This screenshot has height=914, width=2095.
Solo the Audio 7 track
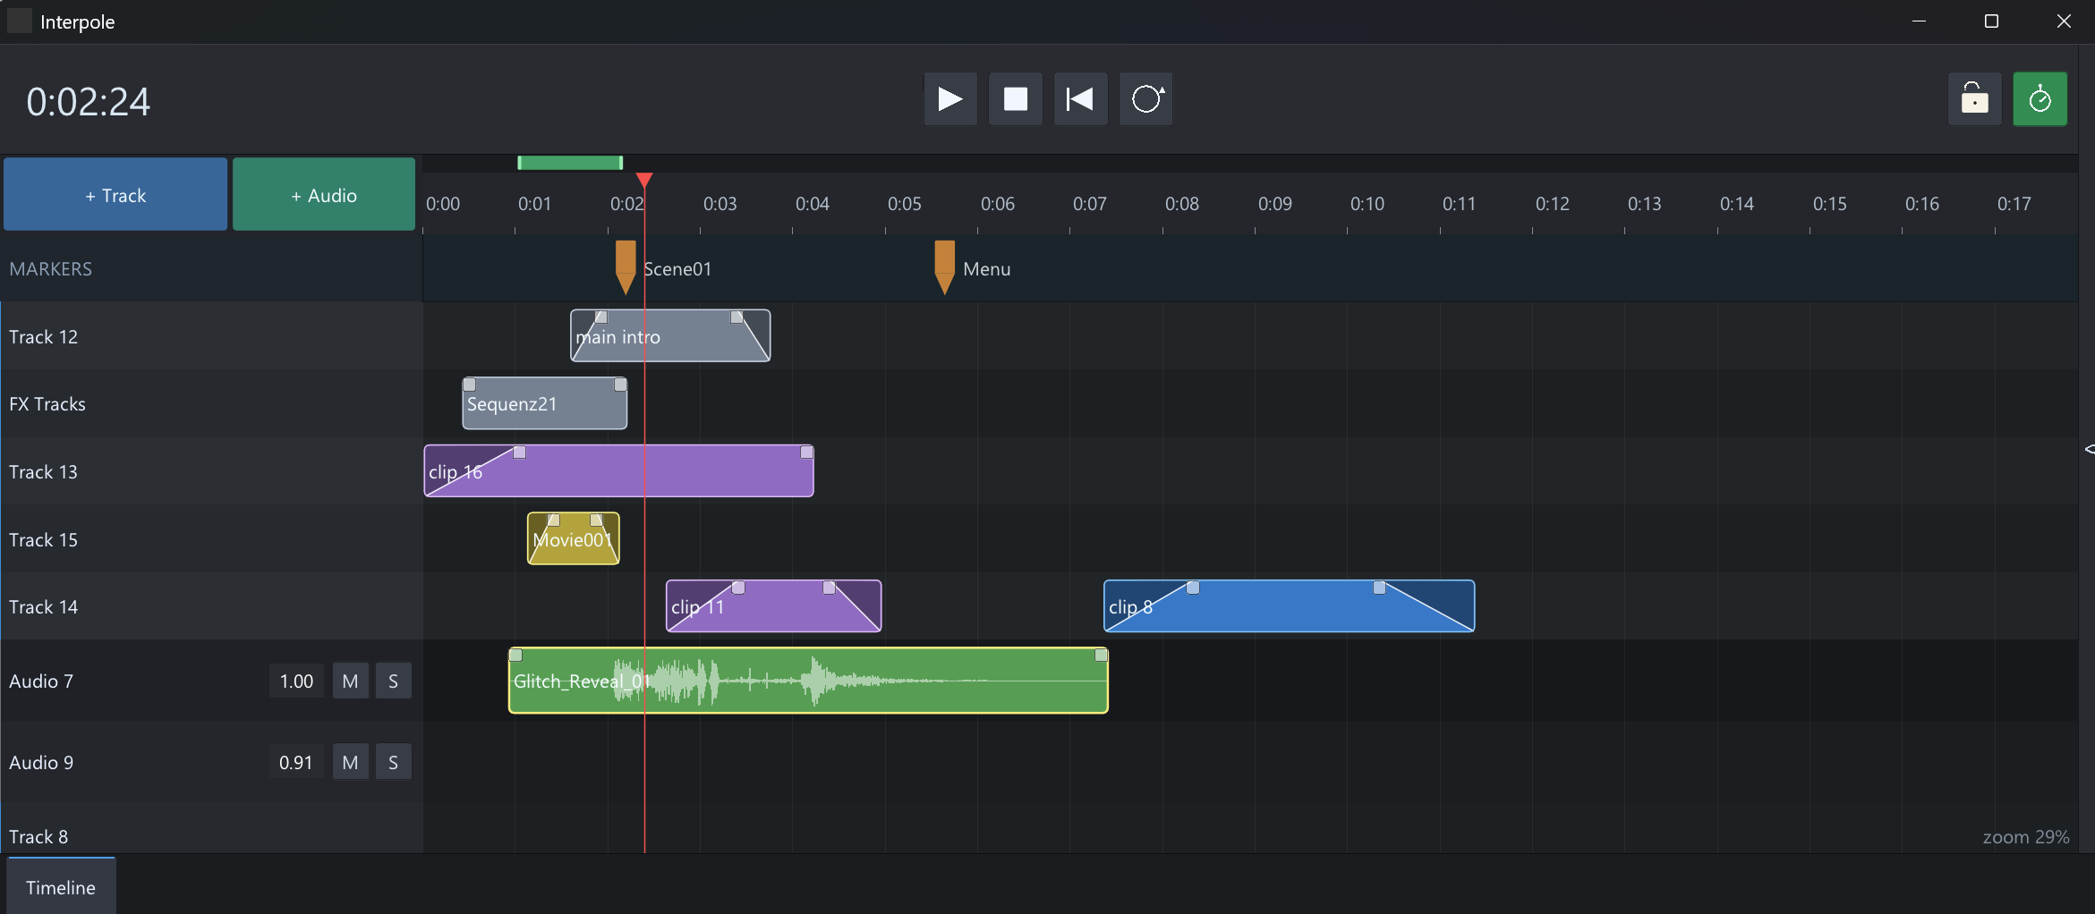tap(393, 681)
